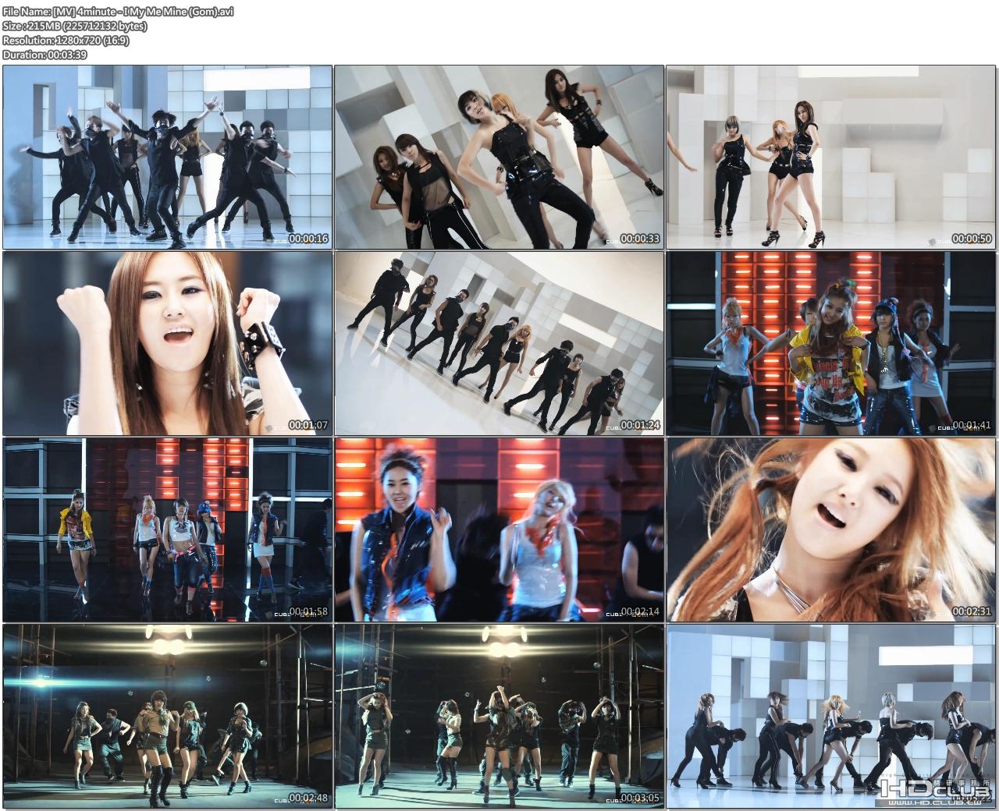Open the red-lit stage frame at 00:01:41
This screenshot has width=999, height=811.
(x=831, y=343)
